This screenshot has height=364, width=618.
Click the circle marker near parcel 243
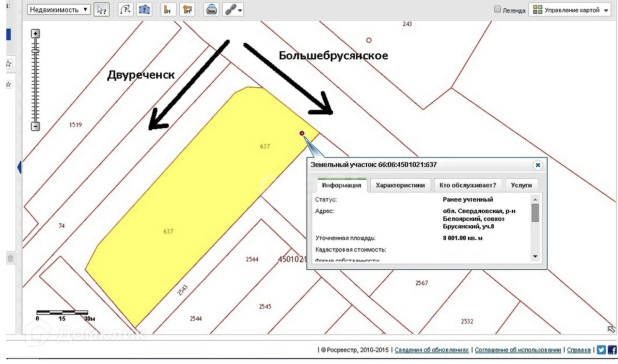[x=369, y=40]
